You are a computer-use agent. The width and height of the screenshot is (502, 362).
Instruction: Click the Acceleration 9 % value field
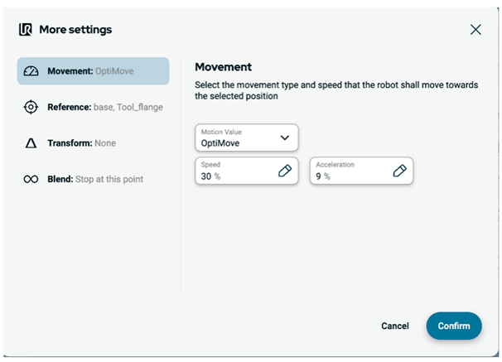(350, 171)
